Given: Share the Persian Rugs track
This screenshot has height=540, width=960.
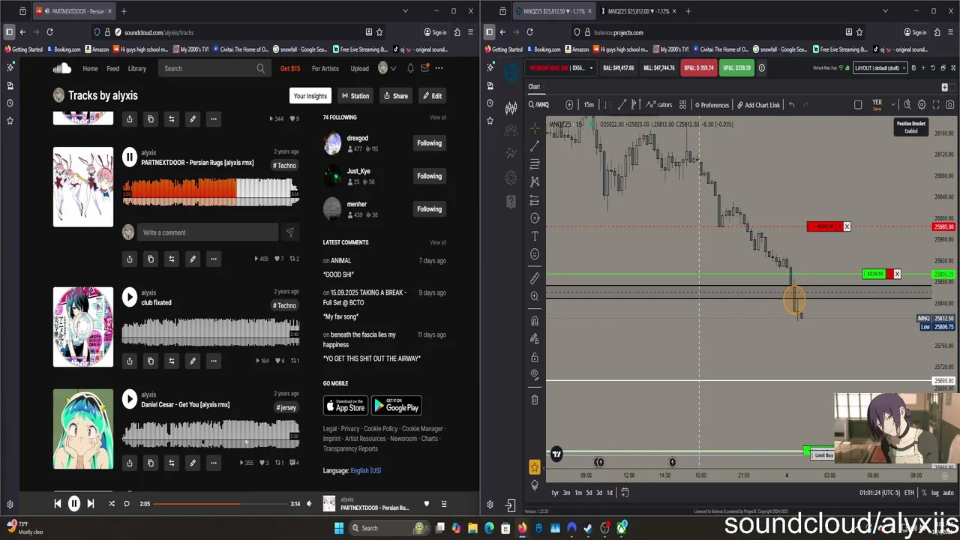Looking at the screenshot, I should [130, 259].
